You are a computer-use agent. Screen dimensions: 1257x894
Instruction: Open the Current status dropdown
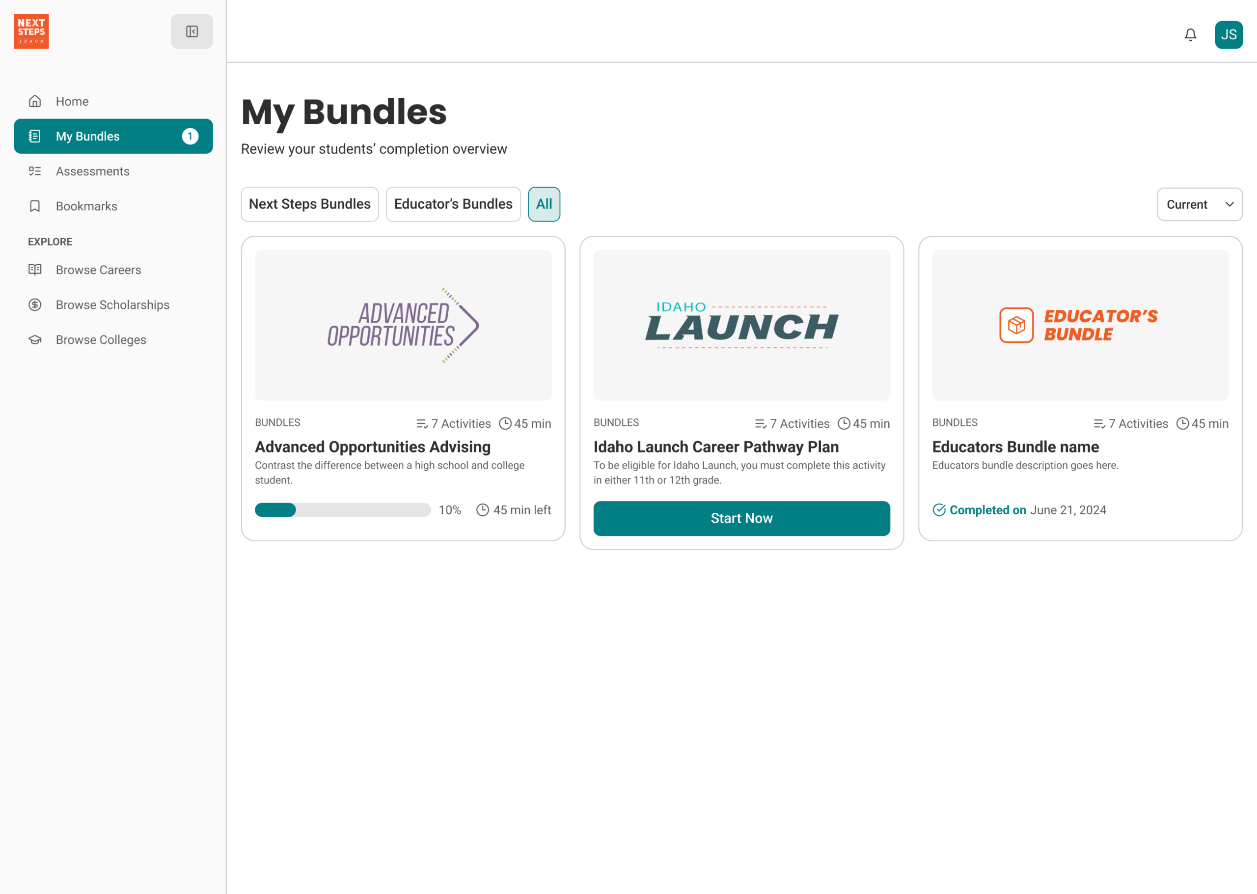pos(1199,204)
